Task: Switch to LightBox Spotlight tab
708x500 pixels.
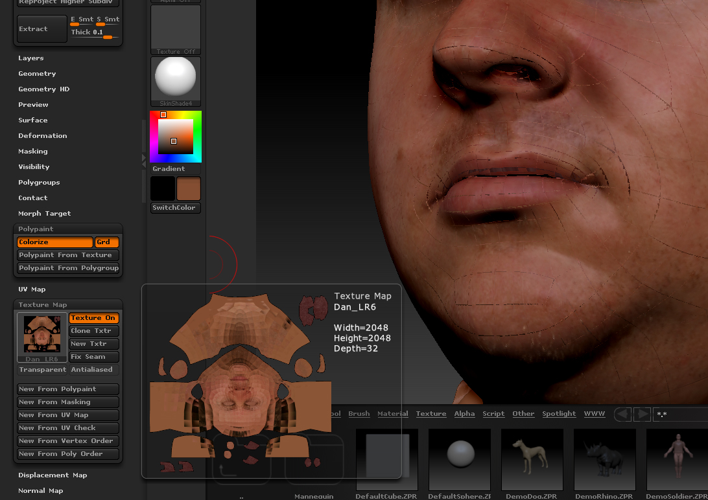Action: 558,414
